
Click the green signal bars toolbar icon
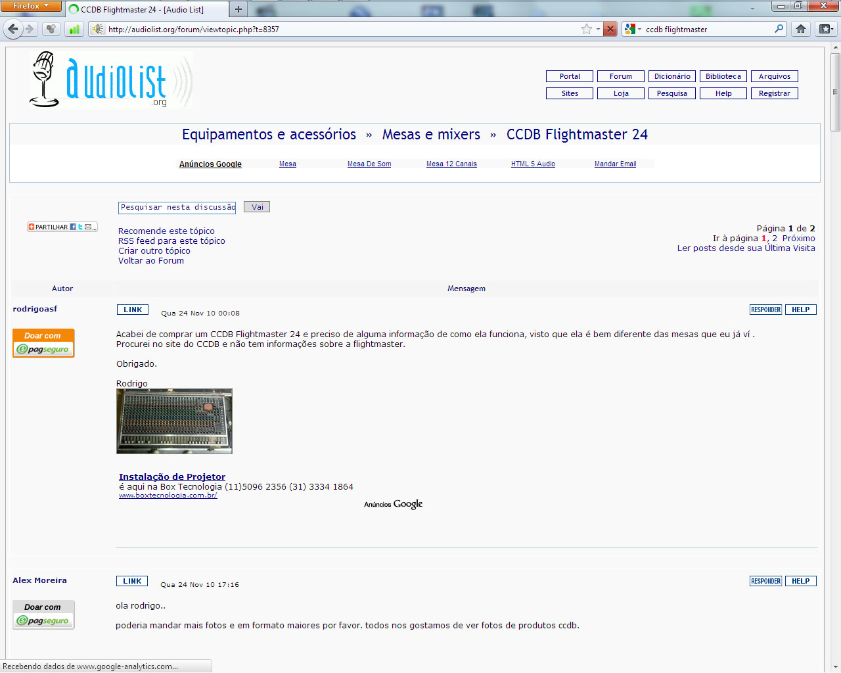pos(74,29)
